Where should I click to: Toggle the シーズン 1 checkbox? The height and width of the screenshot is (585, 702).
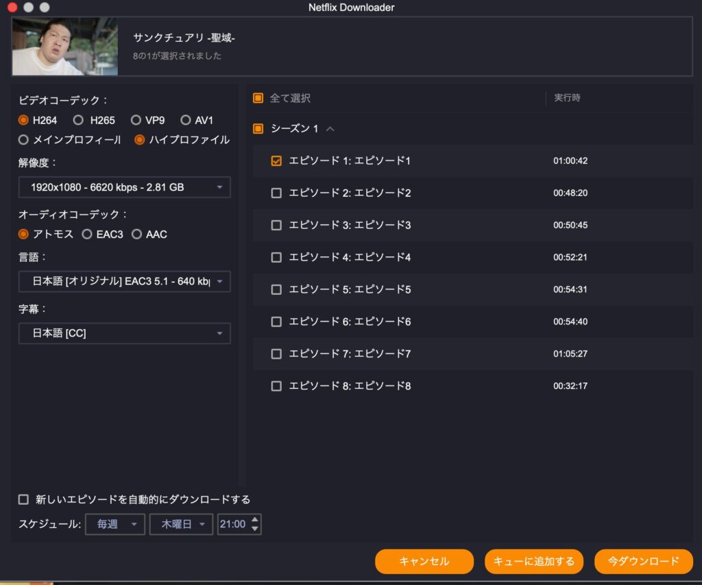point(258,129)
